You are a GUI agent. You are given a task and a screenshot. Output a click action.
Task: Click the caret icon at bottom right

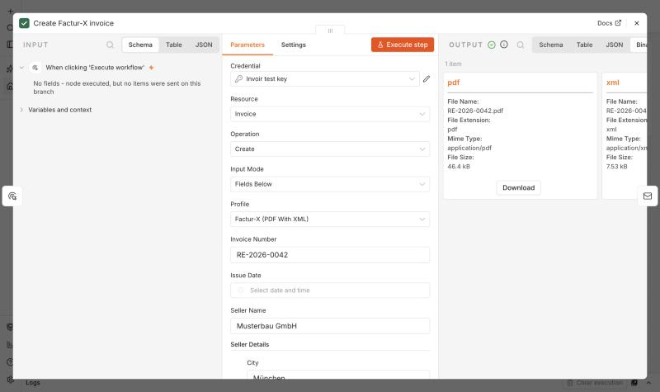tap(648, 383)
